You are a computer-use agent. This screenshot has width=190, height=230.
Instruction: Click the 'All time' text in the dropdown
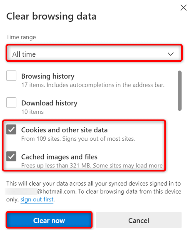pyautogui.click(x=24, y=54)
